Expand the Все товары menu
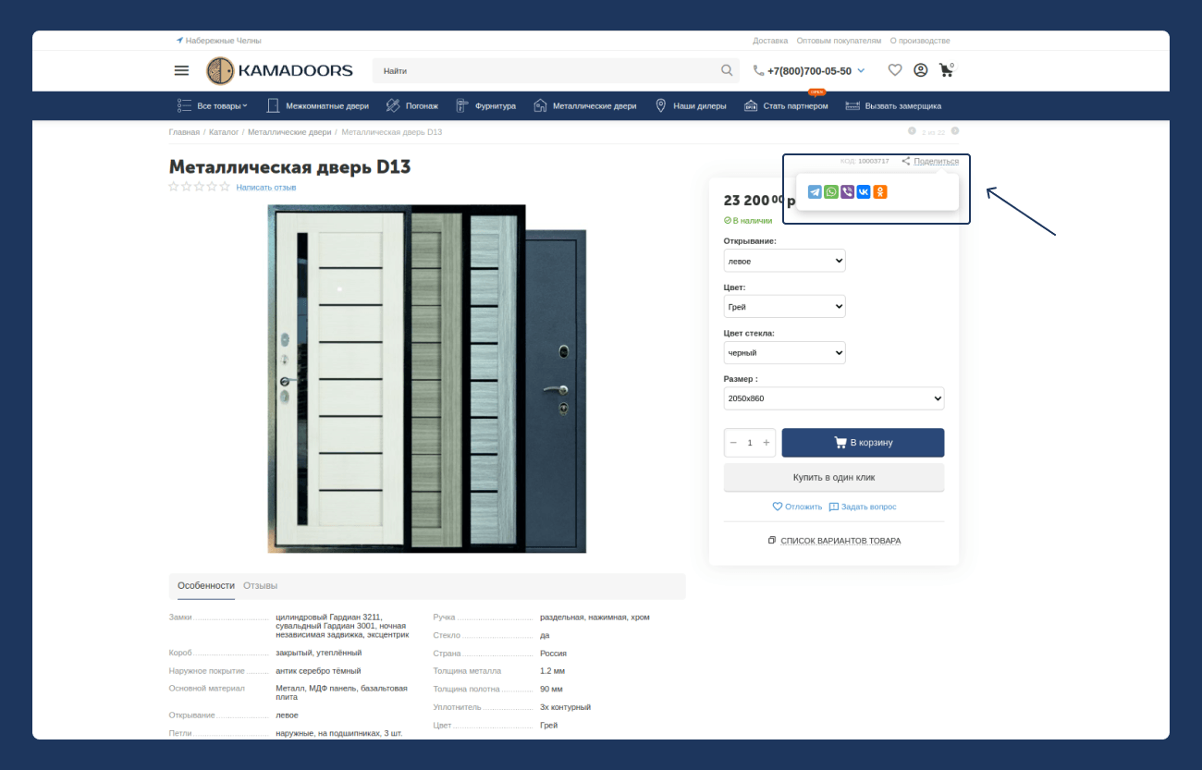The height and width of the screenshot is (770, 1202). click(212, 106)
